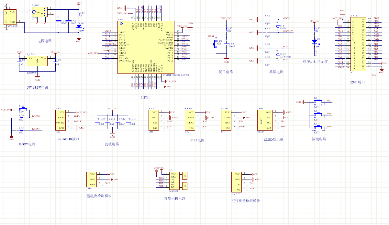
Task: Click the 晶振电路 section title
Action: [x=276, y=72]
